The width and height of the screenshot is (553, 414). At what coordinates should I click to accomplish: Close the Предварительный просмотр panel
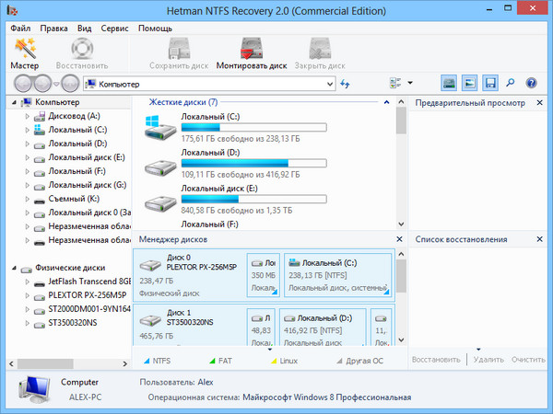click(x=544, y=103)
